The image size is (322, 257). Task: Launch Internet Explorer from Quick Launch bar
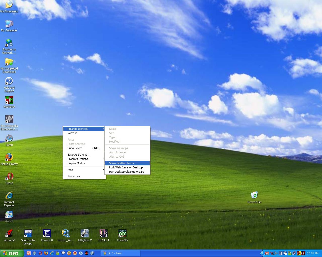pos(52,253)
